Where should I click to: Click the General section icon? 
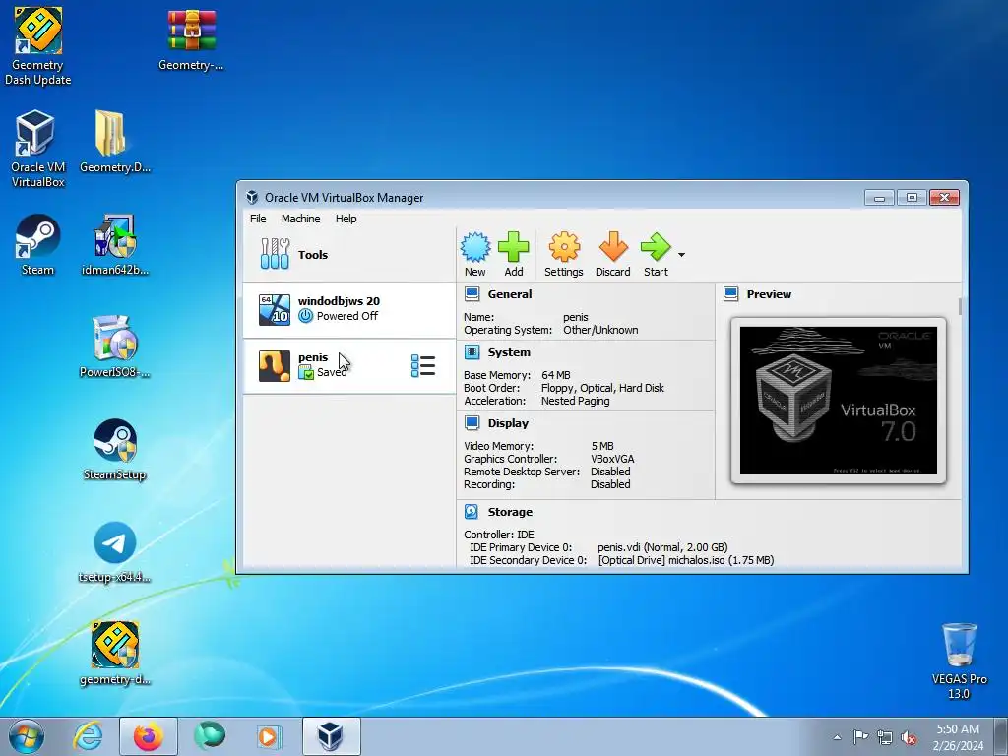pos(472,294)
